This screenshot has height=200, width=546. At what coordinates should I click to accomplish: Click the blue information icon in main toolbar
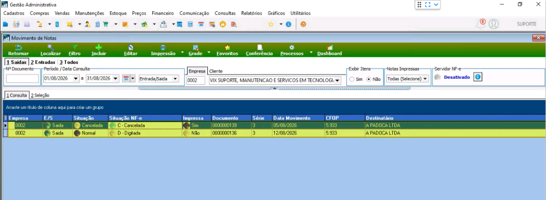tap(288, 24)
